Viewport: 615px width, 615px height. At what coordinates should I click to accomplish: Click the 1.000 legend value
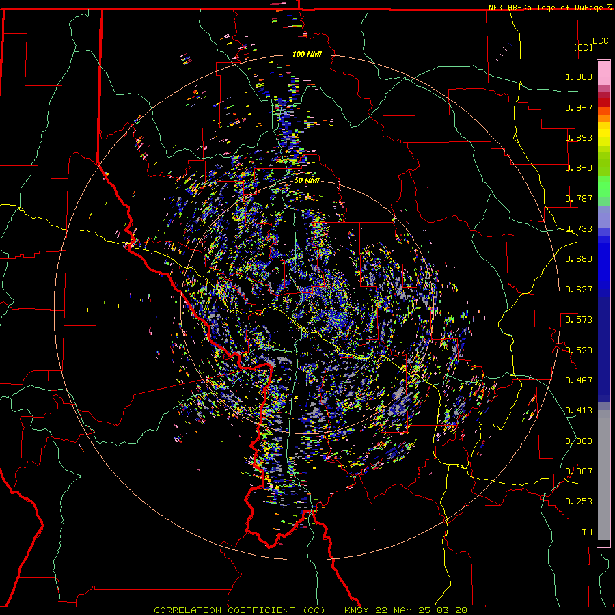[x=579, y=77]
